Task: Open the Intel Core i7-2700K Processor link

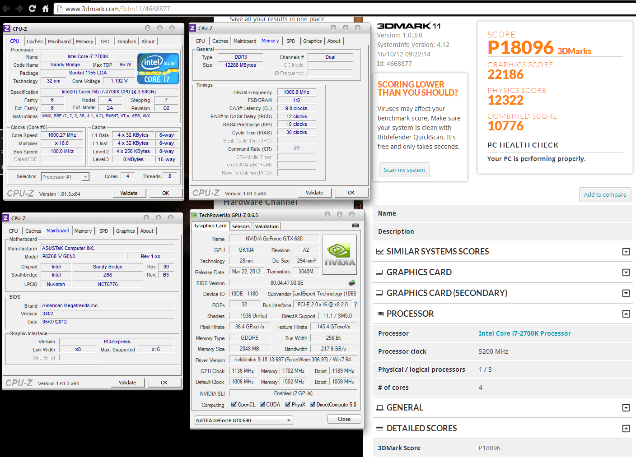Action: (524, 333)
